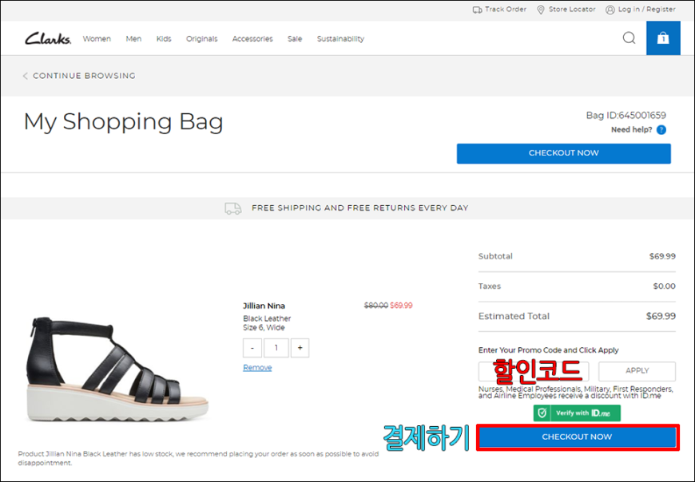The height and width of the screenshot is (482, 695).
Task: Click Log in / Register
Action: pyautogui.click(x=647, y=10)
